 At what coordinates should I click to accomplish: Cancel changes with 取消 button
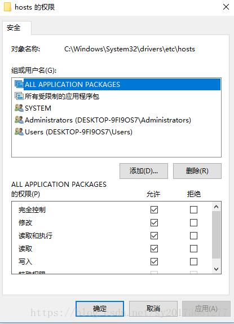coord(153,309)
